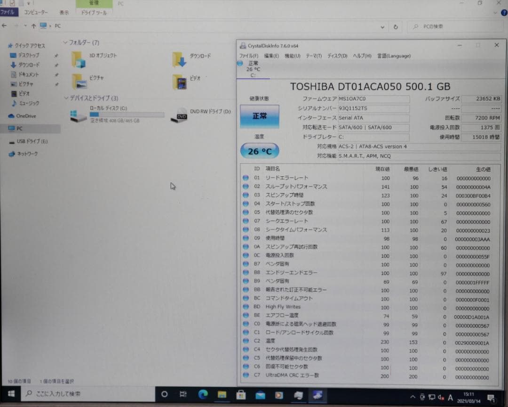The width and height of the screenshot is (508, 407).
Task: Select ローカル ディスク (C:) drive
Action: click(117, 114)
